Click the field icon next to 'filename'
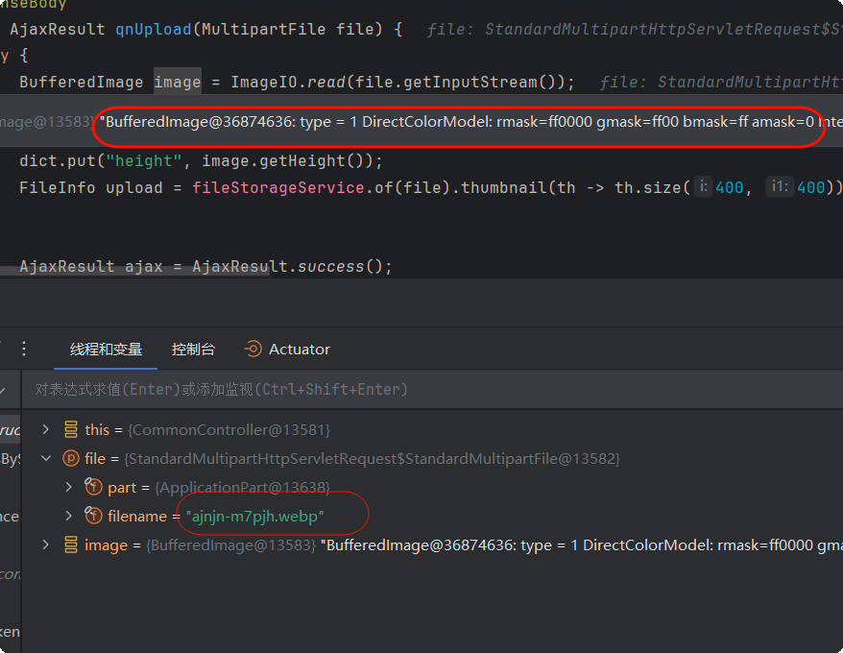 click(93, 517)
